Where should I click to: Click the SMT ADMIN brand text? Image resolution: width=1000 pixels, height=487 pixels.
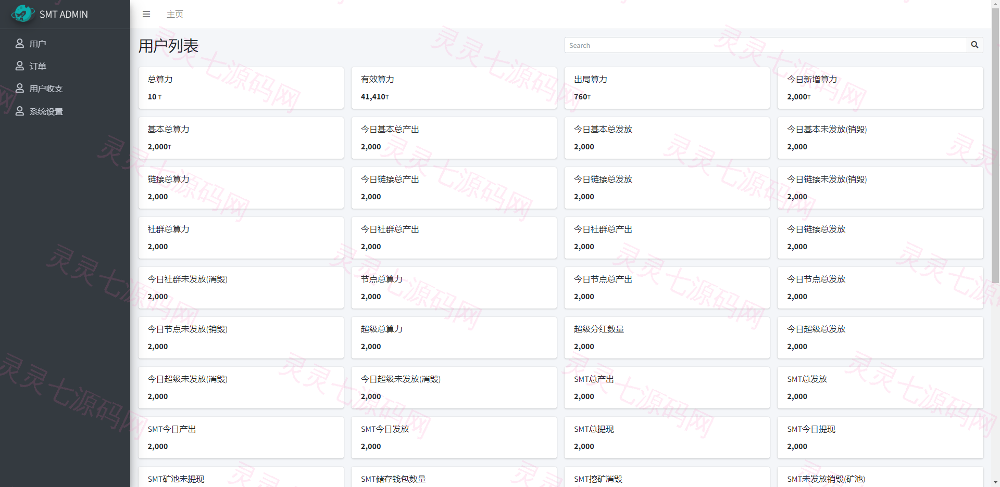coord(64,15)
